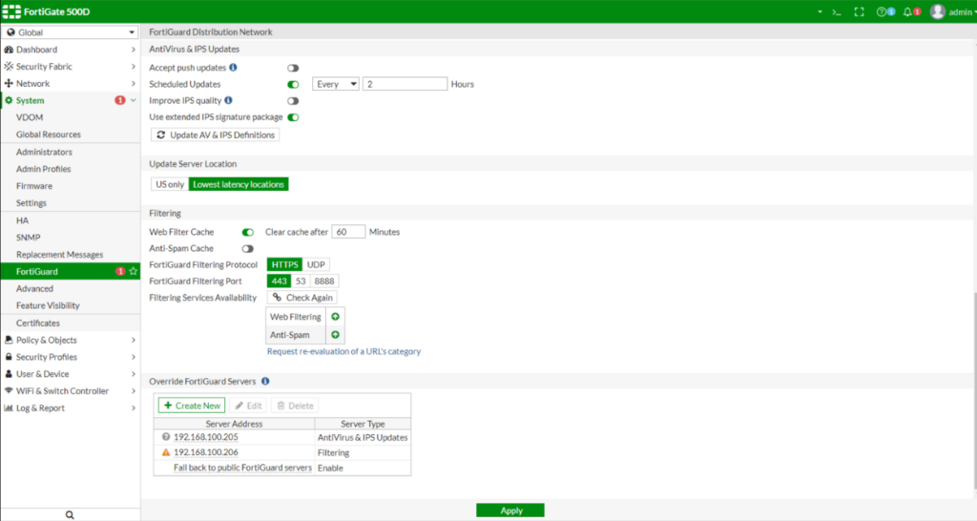
Task: Click the favorite star on FortiGuard menu item
Action: coord(134,271)
